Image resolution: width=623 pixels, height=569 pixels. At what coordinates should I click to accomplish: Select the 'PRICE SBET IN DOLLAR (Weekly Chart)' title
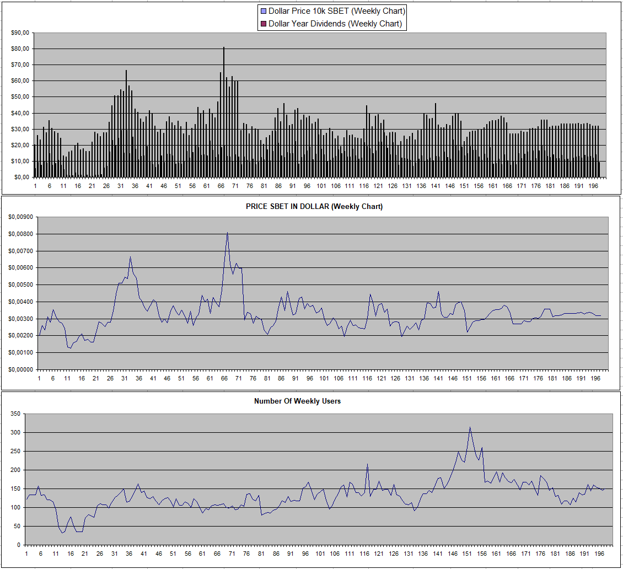(x=314, y=207)
